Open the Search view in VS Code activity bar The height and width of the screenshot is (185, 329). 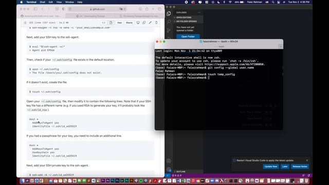(x=169, y=22)
